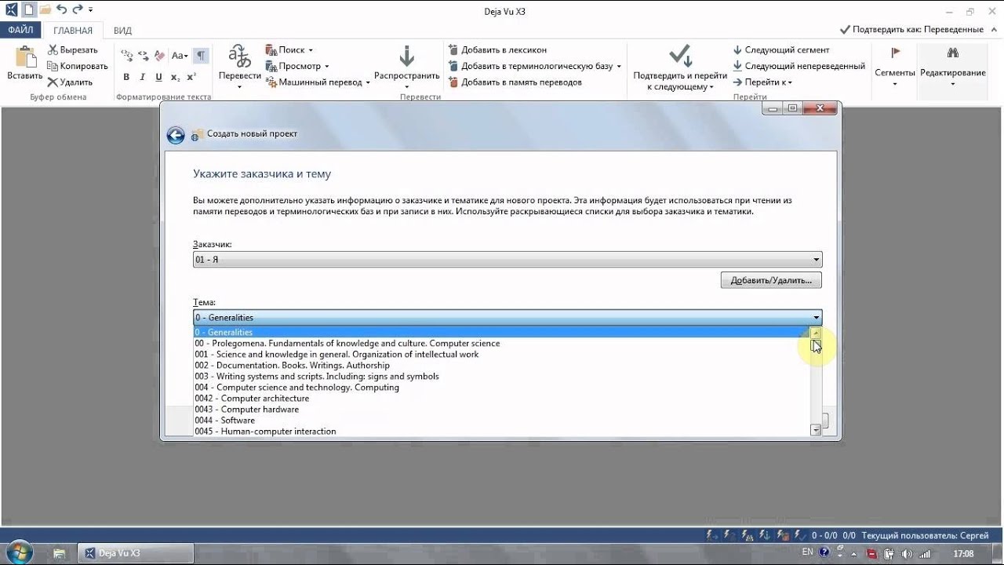The width and height of the screenshot is (1004, 565).
Task: Click the list scrollbar down arrow
Action: (816, 430)
